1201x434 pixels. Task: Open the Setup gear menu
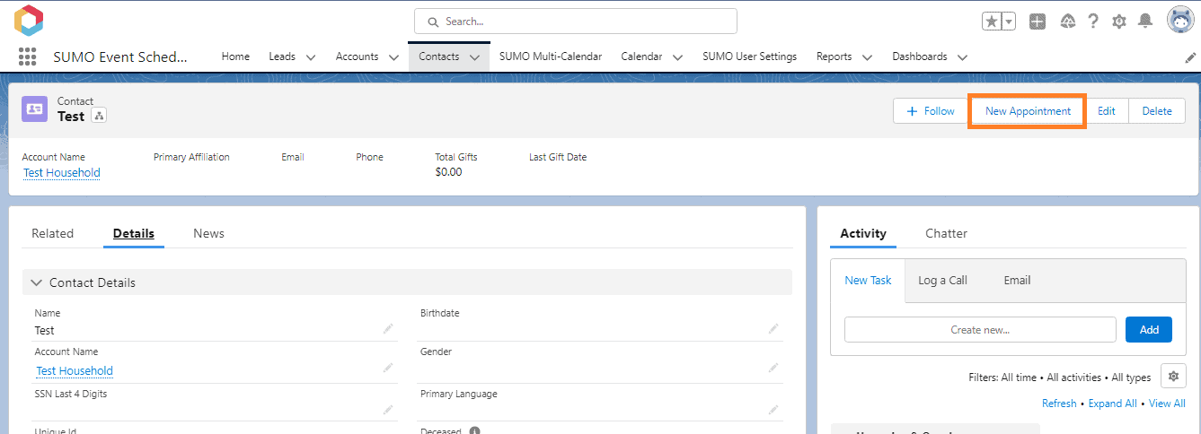tap(1119, 22)
